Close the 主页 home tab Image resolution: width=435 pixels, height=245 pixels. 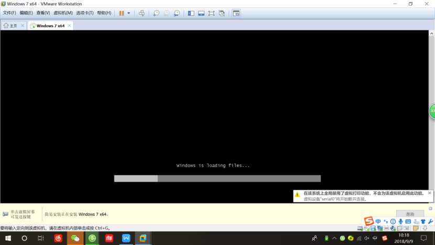(23, 26)
